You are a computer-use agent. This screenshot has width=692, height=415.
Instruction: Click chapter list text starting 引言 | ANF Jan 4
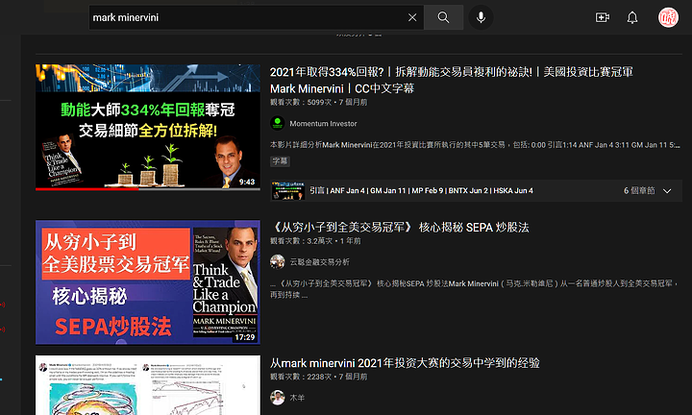[x=421, y=190]
